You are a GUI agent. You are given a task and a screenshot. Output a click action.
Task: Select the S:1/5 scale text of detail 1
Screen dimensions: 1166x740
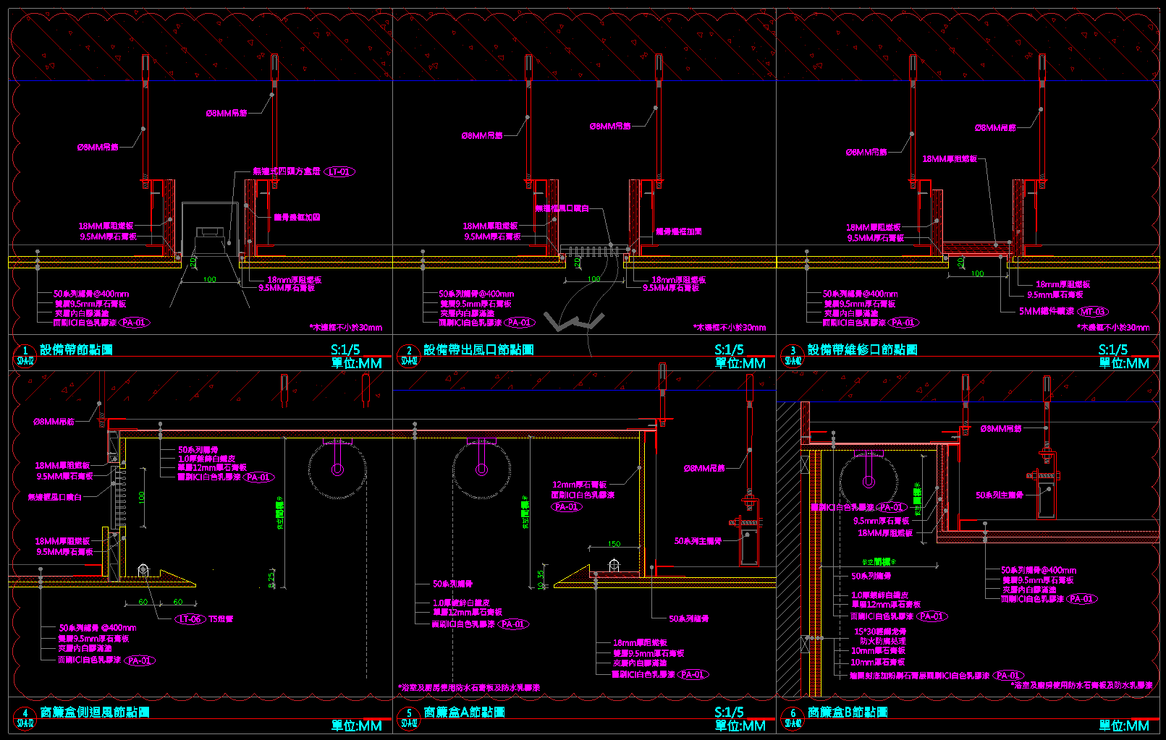point(345,349)
